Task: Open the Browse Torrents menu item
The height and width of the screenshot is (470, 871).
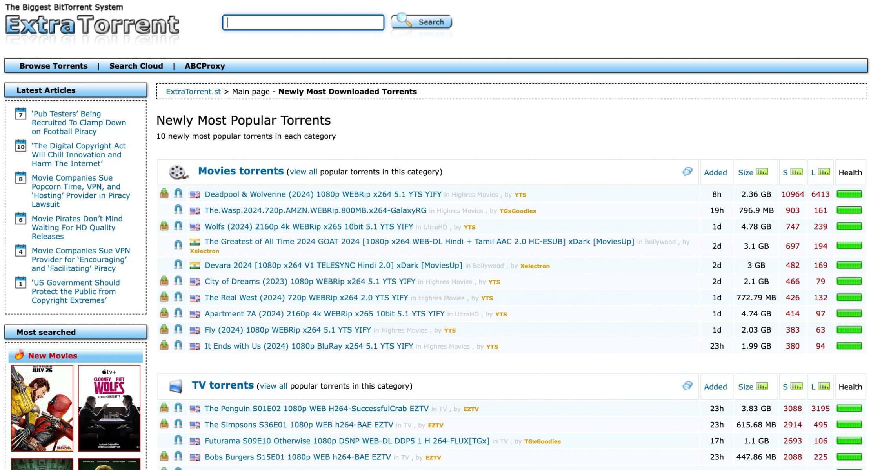Action: [54, 66]
